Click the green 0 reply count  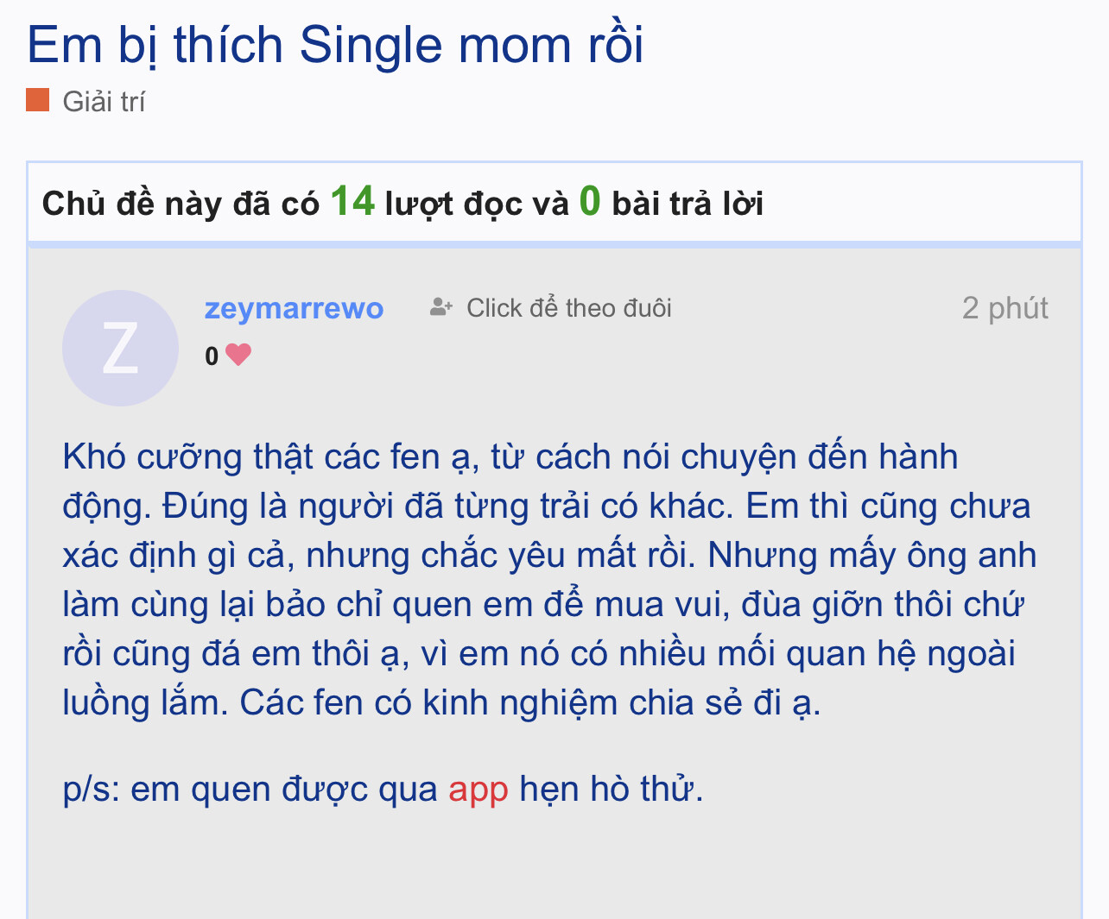click(x=590, y=202)
